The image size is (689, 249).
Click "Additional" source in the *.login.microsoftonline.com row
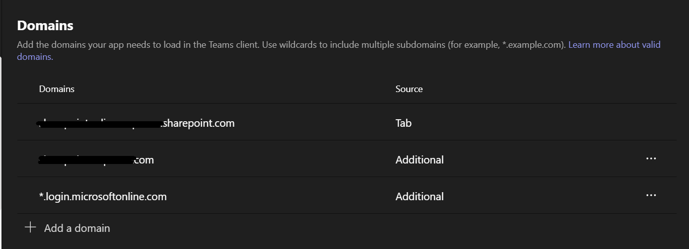[420, 197]
